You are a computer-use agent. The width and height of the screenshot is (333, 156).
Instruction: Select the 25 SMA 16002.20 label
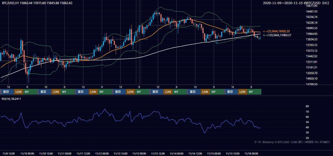277,31
